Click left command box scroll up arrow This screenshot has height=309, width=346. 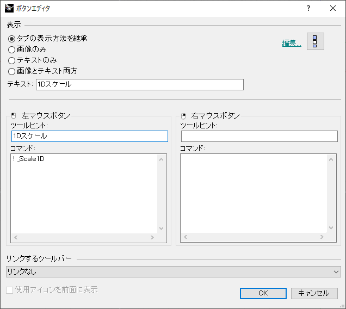162,159
